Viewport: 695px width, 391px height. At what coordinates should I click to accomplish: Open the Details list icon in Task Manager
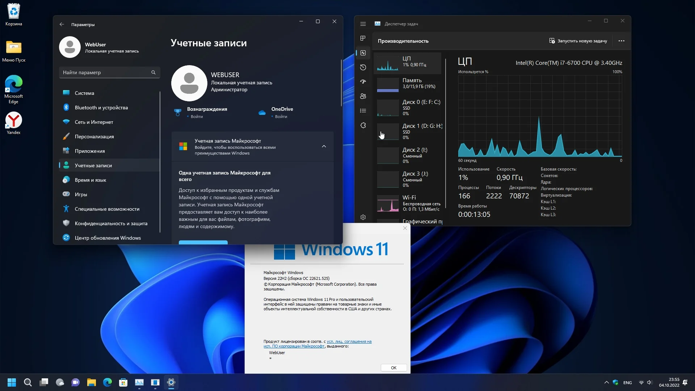[x=363, y=111]
